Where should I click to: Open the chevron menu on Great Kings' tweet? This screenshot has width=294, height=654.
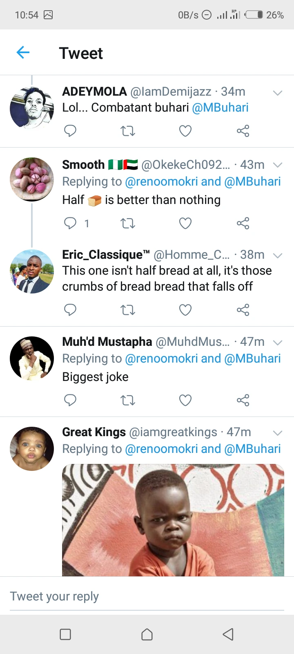[278, 433]
